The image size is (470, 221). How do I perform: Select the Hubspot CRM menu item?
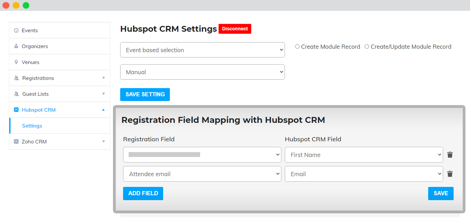coord(60,110)
